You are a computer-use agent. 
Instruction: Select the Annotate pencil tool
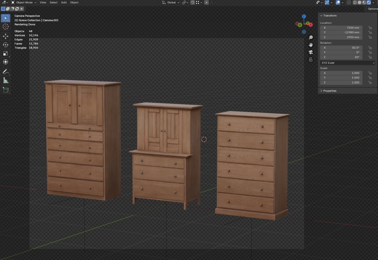[x=6, y=71]
